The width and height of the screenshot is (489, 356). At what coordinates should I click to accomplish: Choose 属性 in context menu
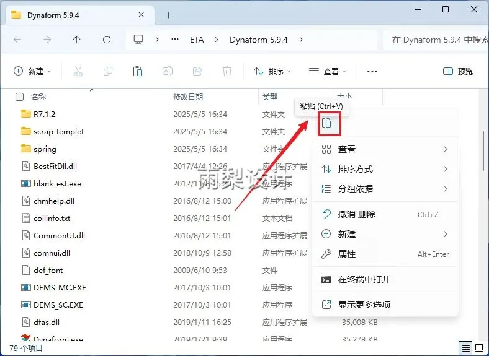coord(385,254)
